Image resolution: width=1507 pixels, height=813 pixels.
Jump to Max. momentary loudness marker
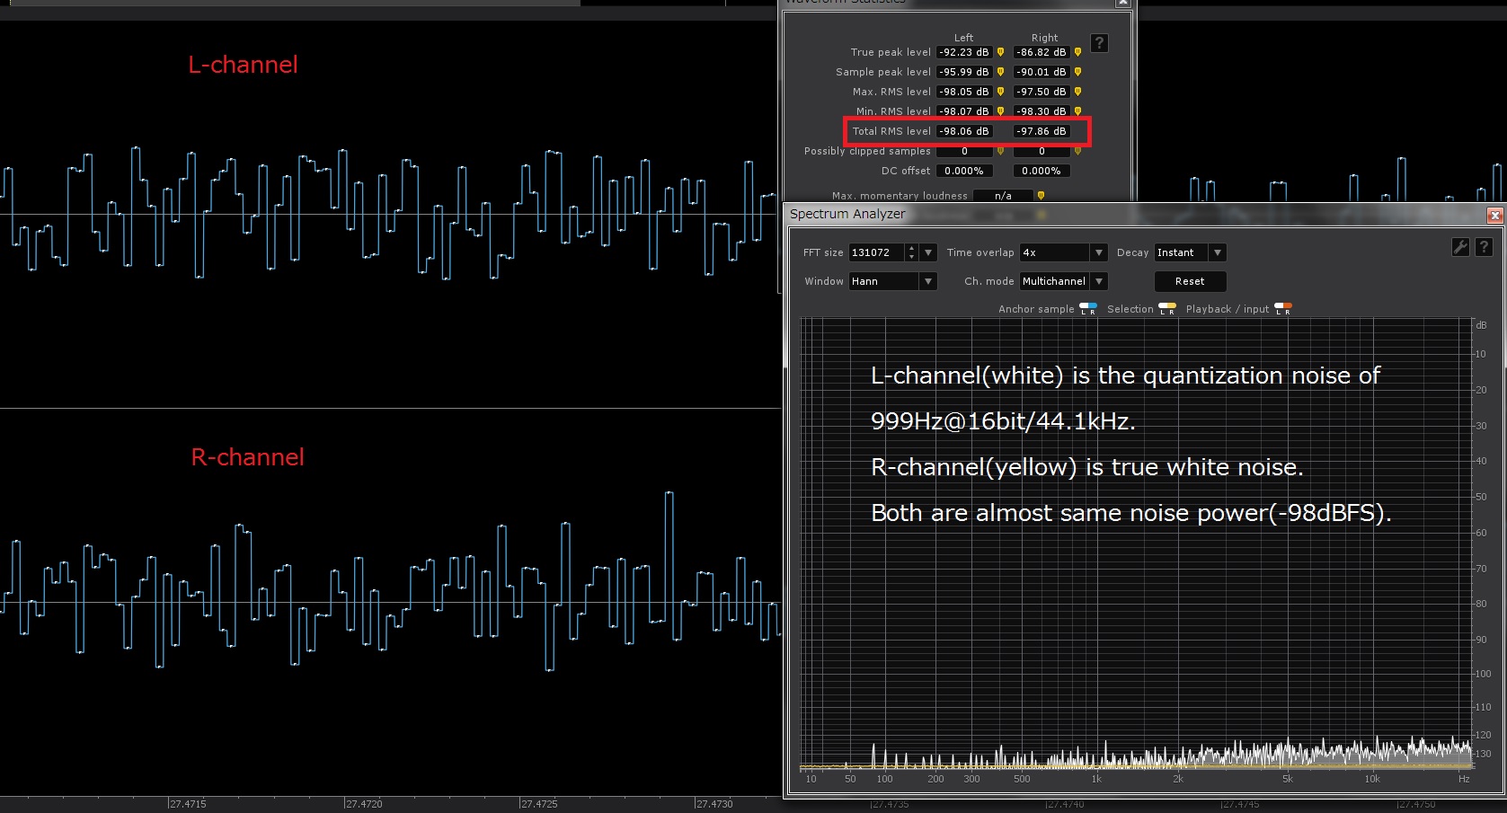(1041, 196)
